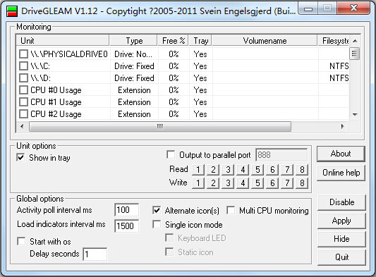The image size is (376, 277).
Task: Minimize the DriveGLEAM window
Action: 308,8
